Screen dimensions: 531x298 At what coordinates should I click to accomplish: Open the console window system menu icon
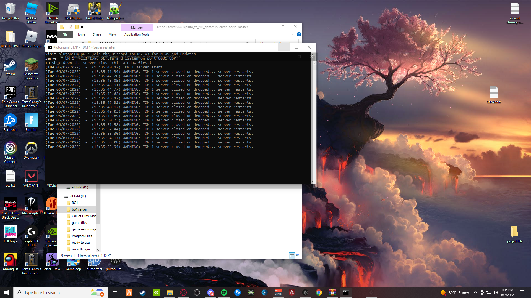click(x=50, y=47)
